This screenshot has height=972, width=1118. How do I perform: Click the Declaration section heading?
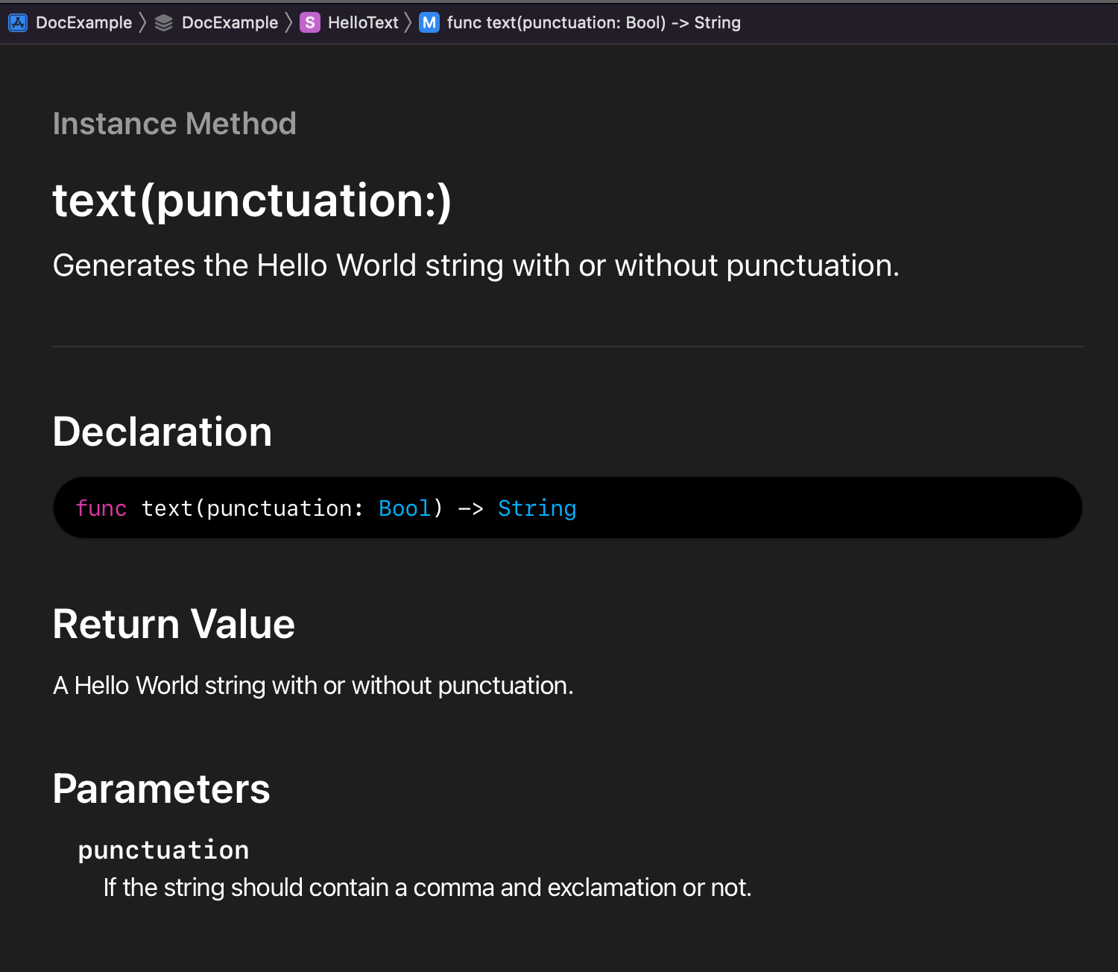click(x=162, y=431)
